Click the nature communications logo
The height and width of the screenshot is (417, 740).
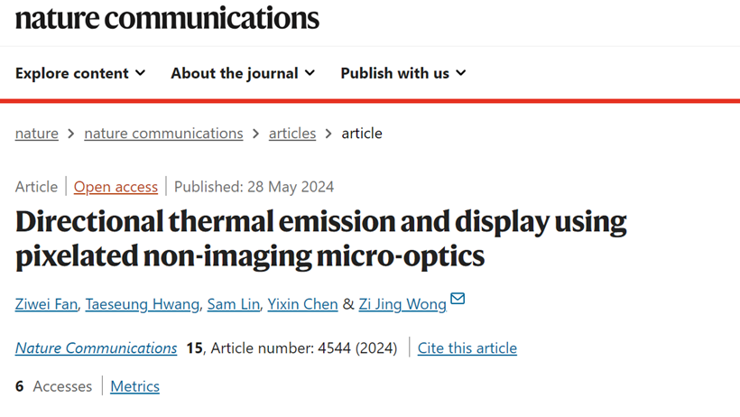coord(167,17)
